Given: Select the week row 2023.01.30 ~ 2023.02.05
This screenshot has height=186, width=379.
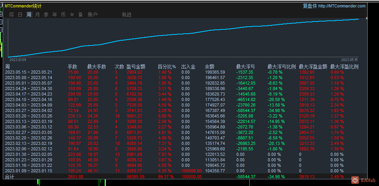Looking at the screenshot, I should (185, 154).
